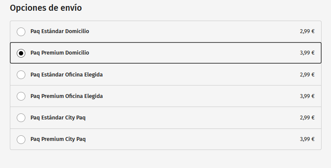331x168 pixels.
Task: Click the 'Paq Premium Domicilio' label text
Action: point(60,53)
